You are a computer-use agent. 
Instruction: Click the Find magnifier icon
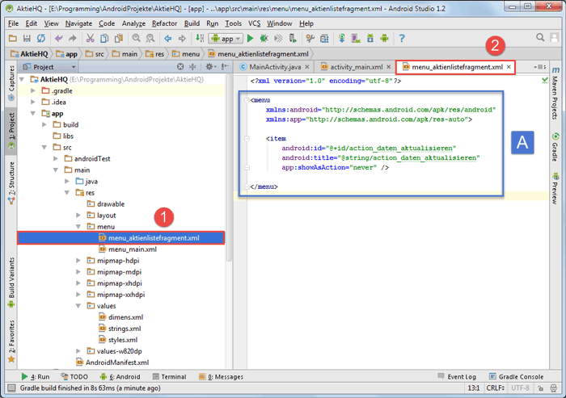[x=136, y=38]
